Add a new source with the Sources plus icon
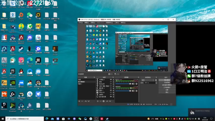Screen dimensions: 215x121 tap(98, 101)
